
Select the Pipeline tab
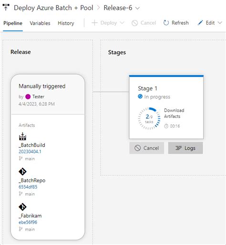13,23
